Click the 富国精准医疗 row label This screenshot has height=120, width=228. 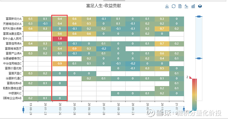tap(13, 48)
